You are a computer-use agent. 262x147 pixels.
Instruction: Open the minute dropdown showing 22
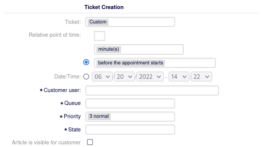click(x=202, y=77)
